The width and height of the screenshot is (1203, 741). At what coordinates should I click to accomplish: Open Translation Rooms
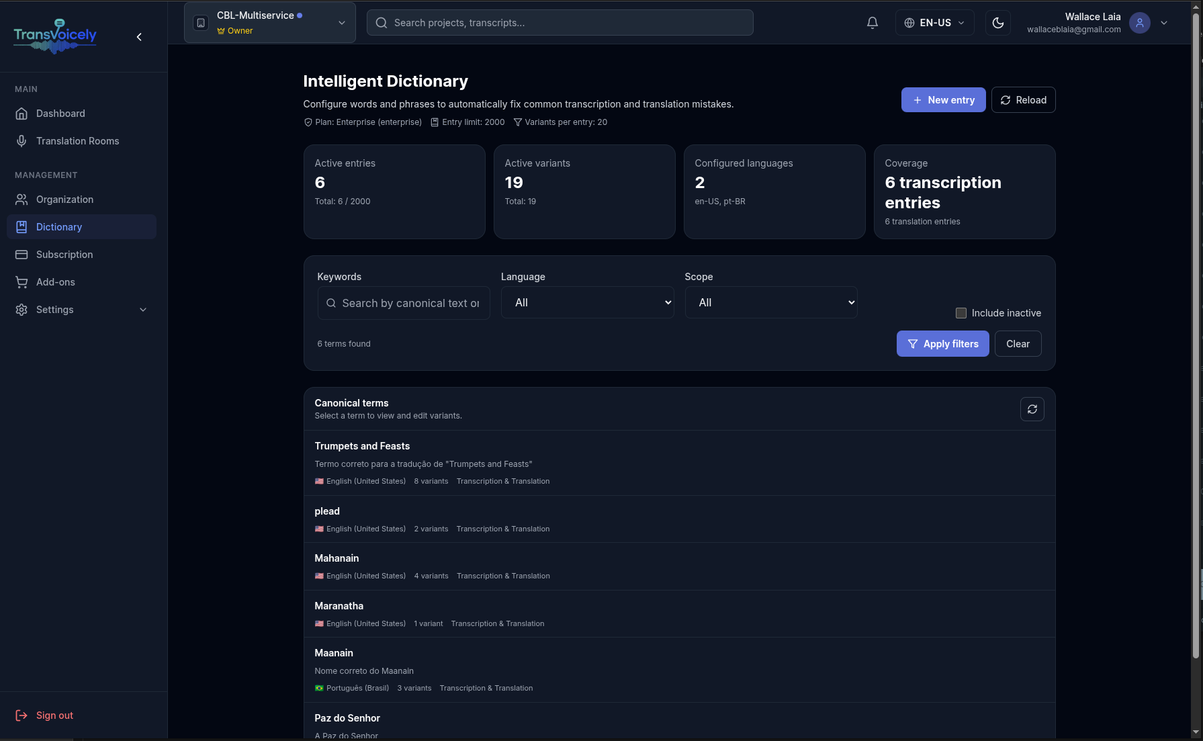82,141
